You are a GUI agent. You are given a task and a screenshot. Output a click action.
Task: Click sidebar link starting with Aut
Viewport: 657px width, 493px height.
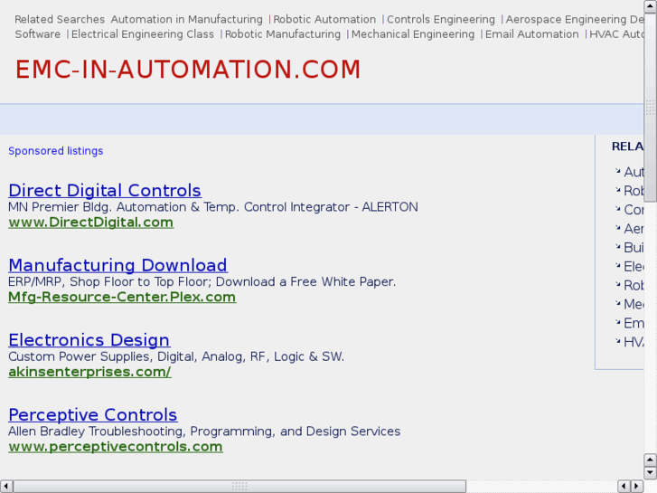pyautogui.click(x=634, y=172)
